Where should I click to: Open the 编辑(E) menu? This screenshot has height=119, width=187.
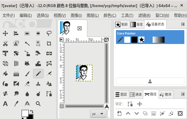26,15
